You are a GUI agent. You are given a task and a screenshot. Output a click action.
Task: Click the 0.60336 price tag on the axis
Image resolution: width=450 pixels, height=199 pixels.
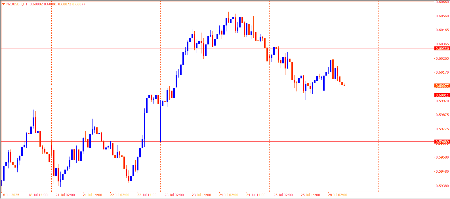pos(442,49)
